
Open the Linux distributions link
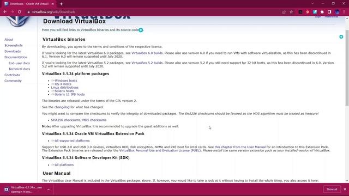tap(64, 88)
